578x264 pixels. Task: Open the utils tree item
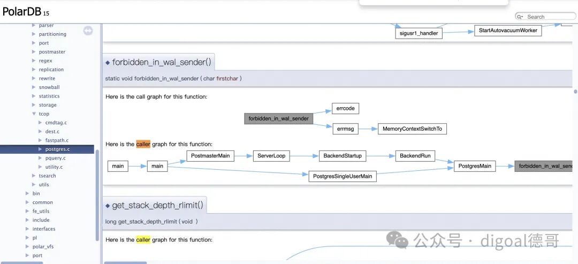(43, 184)
